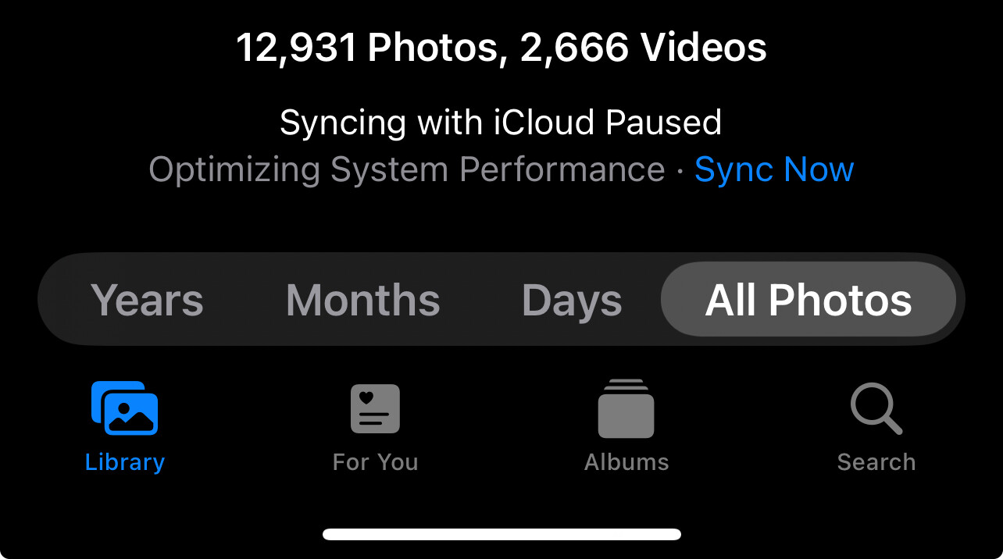Tap Sync Now to resume iCloud syncing
1003x559 pixels.
[774, 169]
